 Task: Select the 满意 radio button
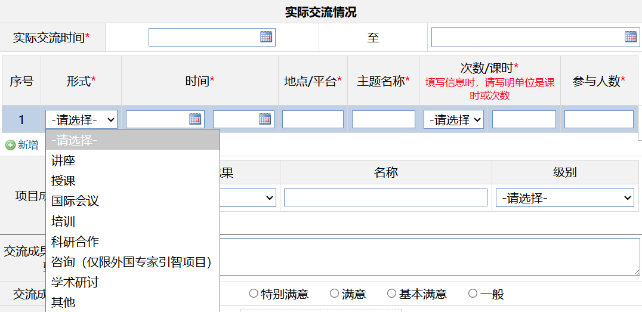334,294
